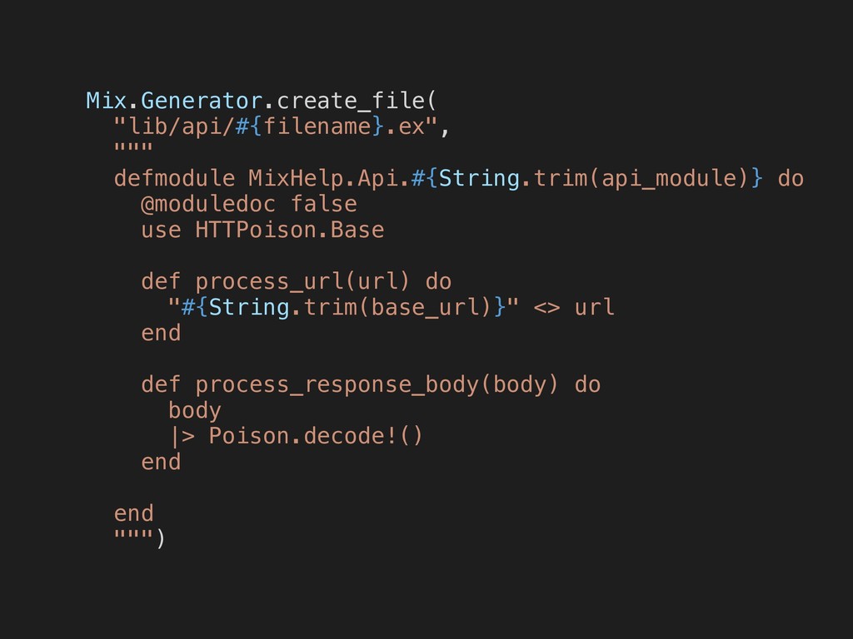The image size is (853, 639).
Task: Click the false value after @moduledoc
Action: [x=324, y=205]
